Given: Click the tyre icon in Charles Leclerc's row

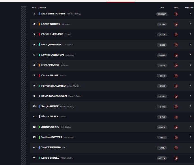Looking at the screenshot, I should click(x=176, y=34).
